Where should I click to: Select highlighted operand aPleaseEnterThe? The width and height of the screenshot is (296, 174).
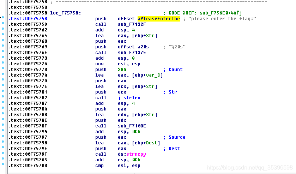[x=158, y=18]
